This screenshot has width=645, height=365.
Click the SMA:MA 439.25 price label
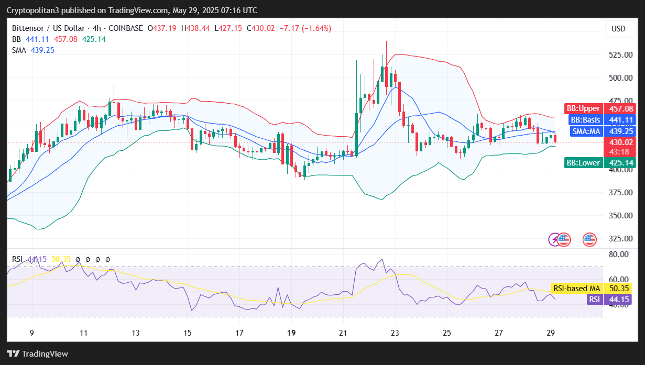pyautogui.click(x=602, y=131)
